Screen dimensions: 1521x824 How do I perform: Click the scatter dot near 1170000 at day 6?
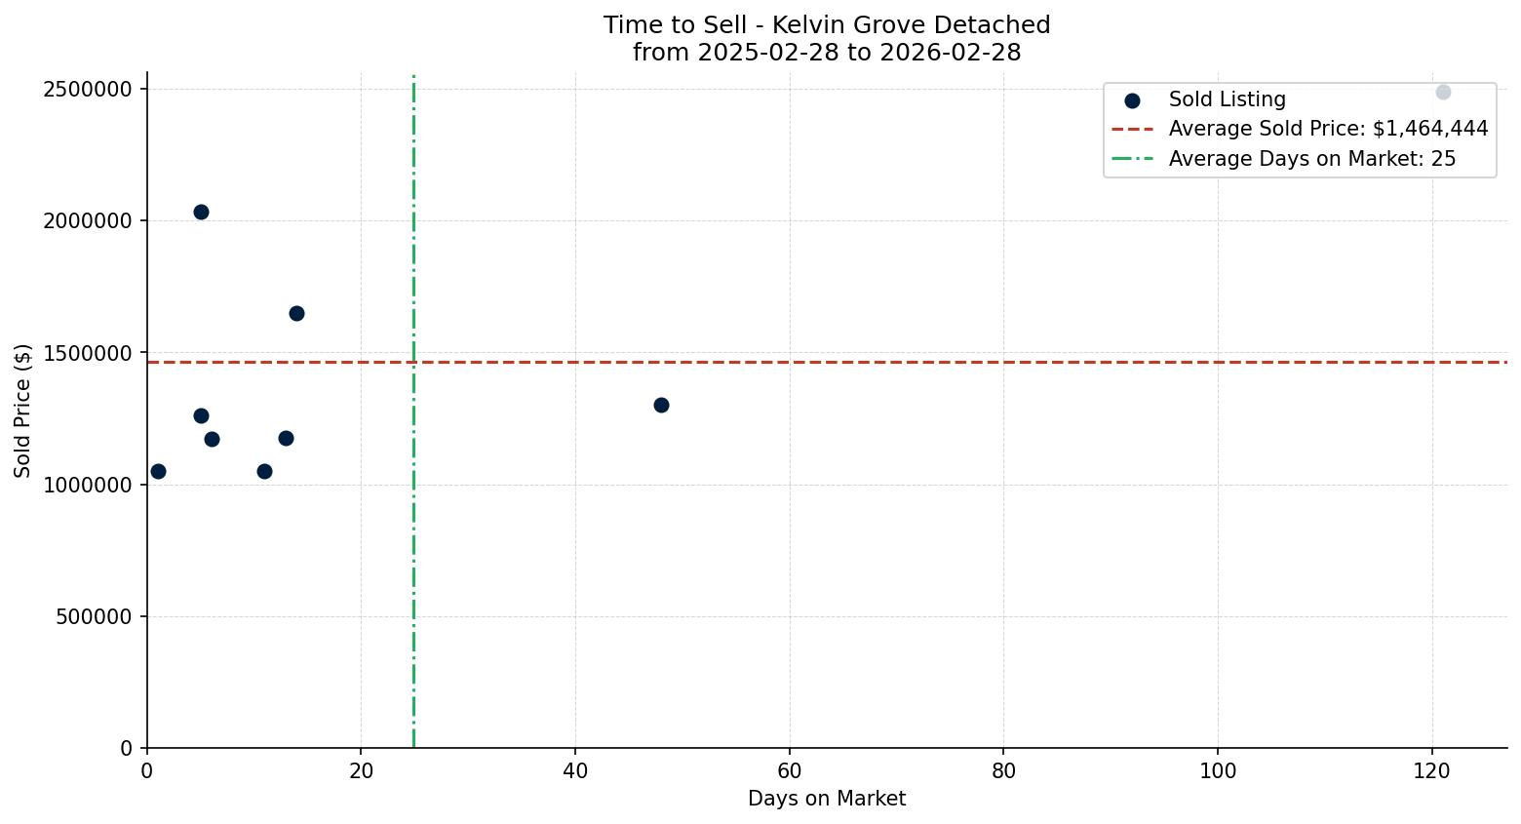click(x=213, y=439)
